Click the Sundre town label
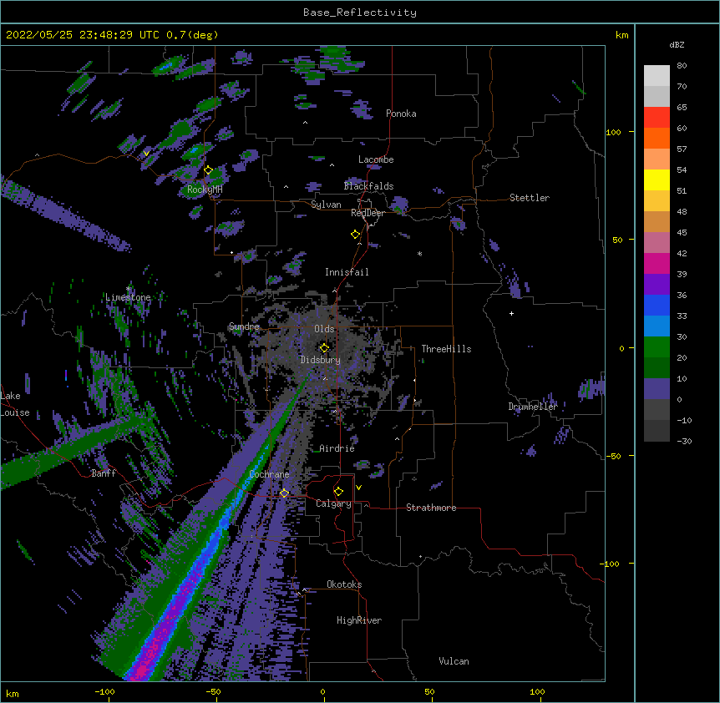This screenshot has width=720, height=703. [244, 326]
